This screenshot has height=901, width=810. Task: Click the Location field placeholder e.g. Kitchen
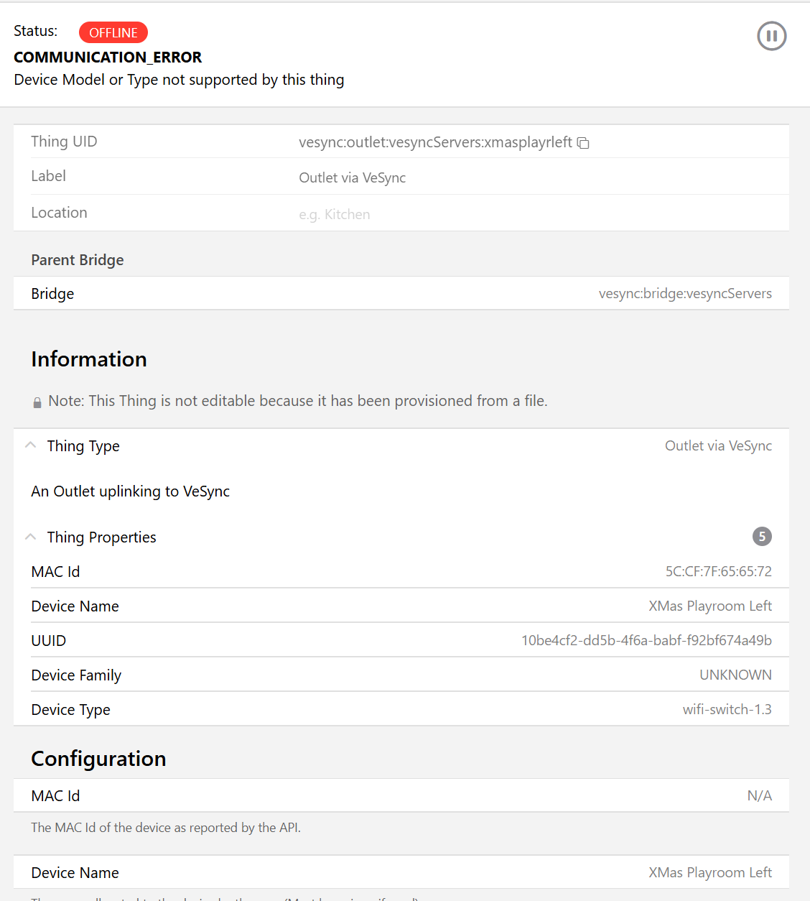[335, 214]
